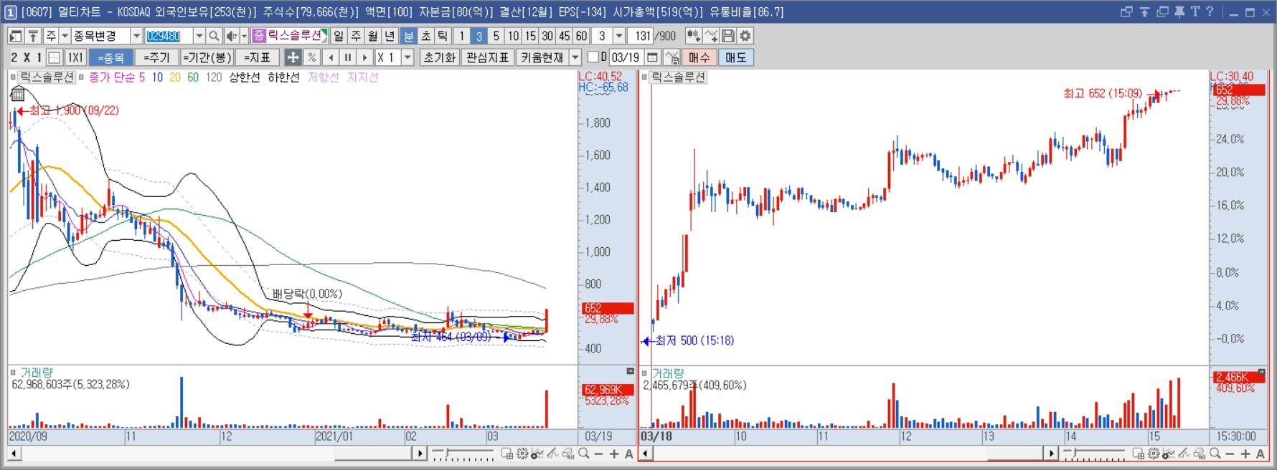Click the pin-to-top toolbar icon
Viewport: 1277px width, 470px height.
pos(33,36)
